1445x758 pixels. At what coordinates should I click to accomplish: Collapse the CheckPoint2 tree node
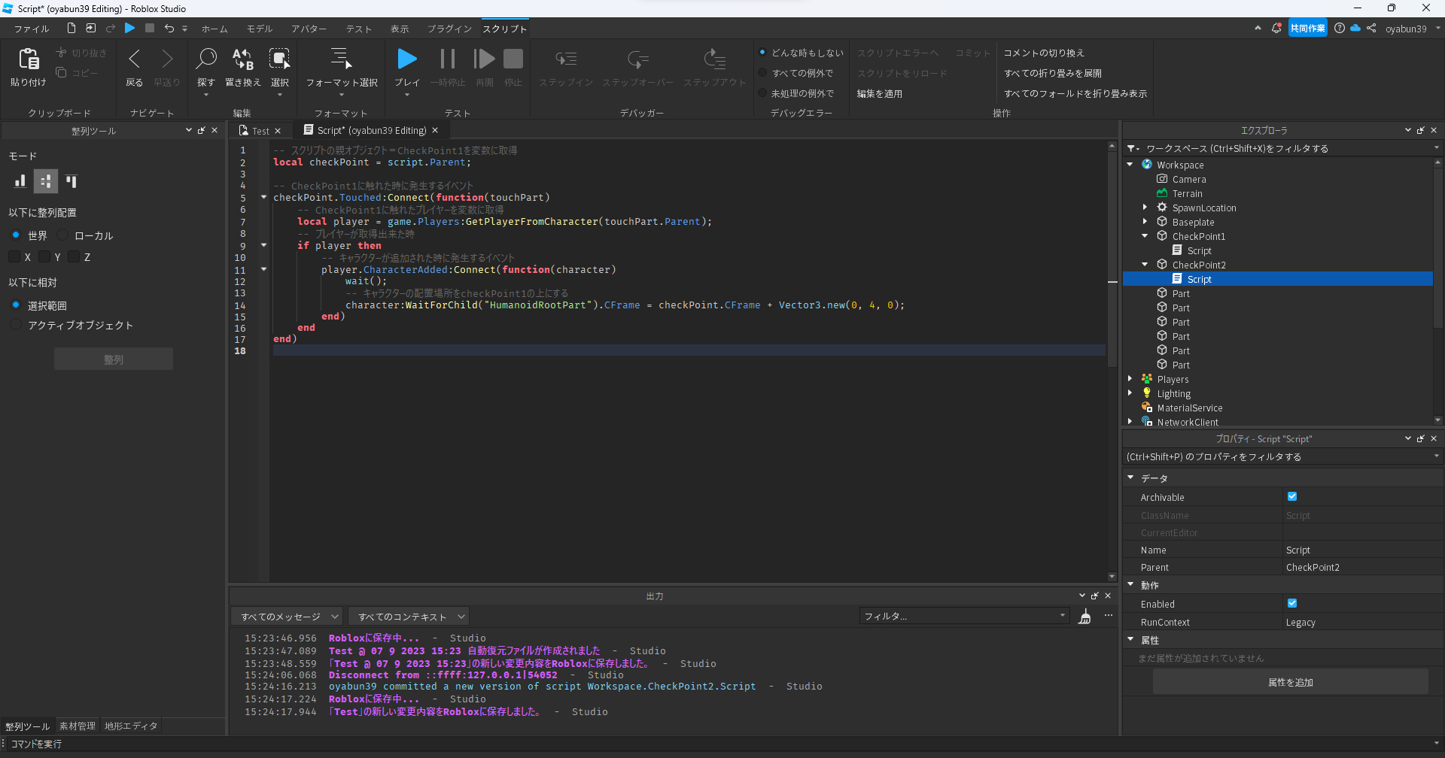point(1145,264)
